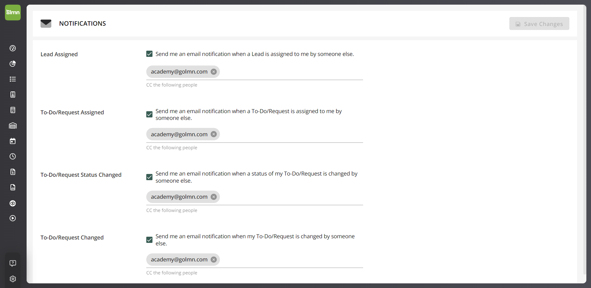Click the Save Changes button
Viewport: 591px width, 288px height.
(x=539, y=24)
